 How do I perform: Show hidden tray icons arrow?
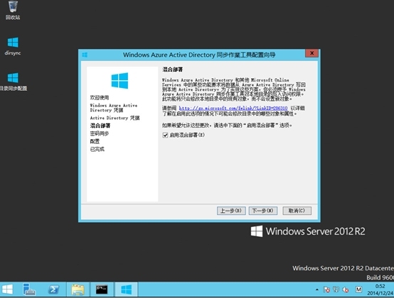pos(317,289)
